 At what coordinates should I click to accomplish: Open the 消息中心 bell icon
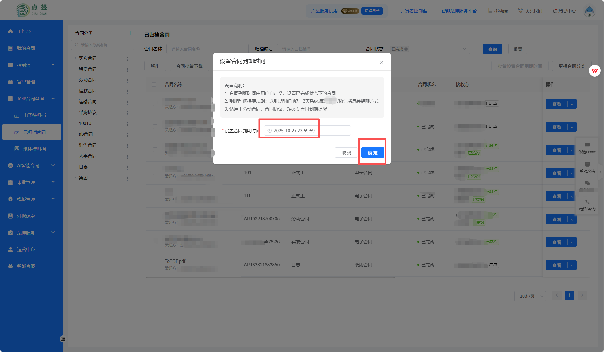(x=555, y=11)
